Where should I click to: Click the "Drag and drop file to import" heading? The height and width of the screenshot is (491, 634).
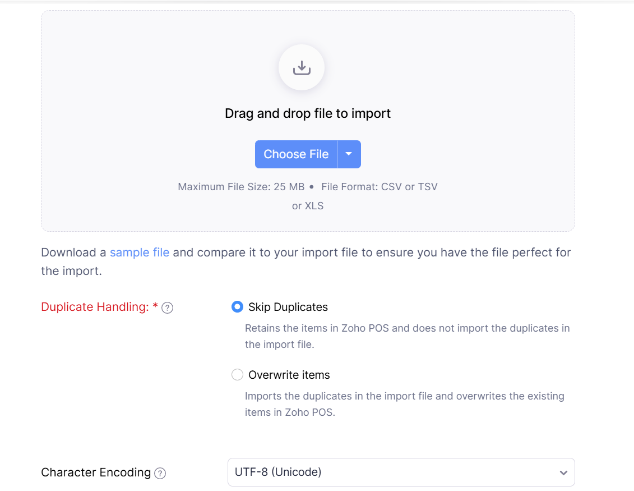point(308,113)
